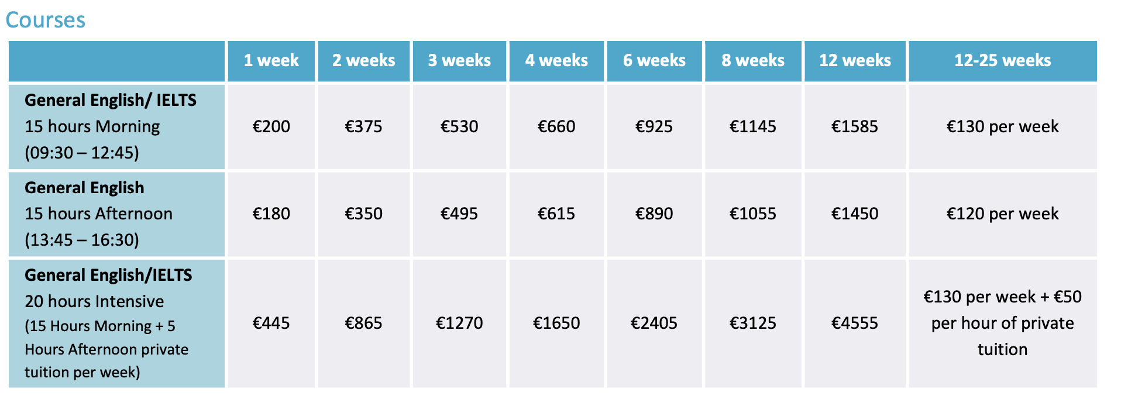
Task: Select the 1 week column header
Action: point(271,60)
